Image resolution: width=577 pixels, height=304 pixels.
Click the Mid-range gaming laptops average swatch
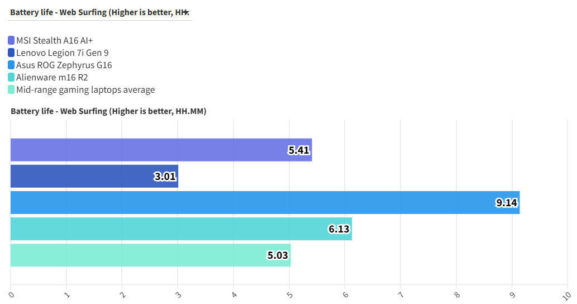pyautogui.click(x=11, y=89)
